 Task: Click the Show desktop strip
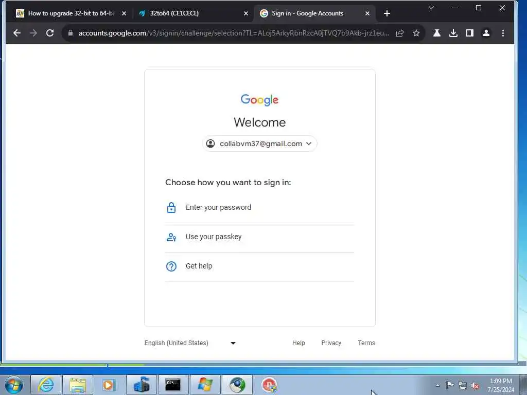click(523, 385)
